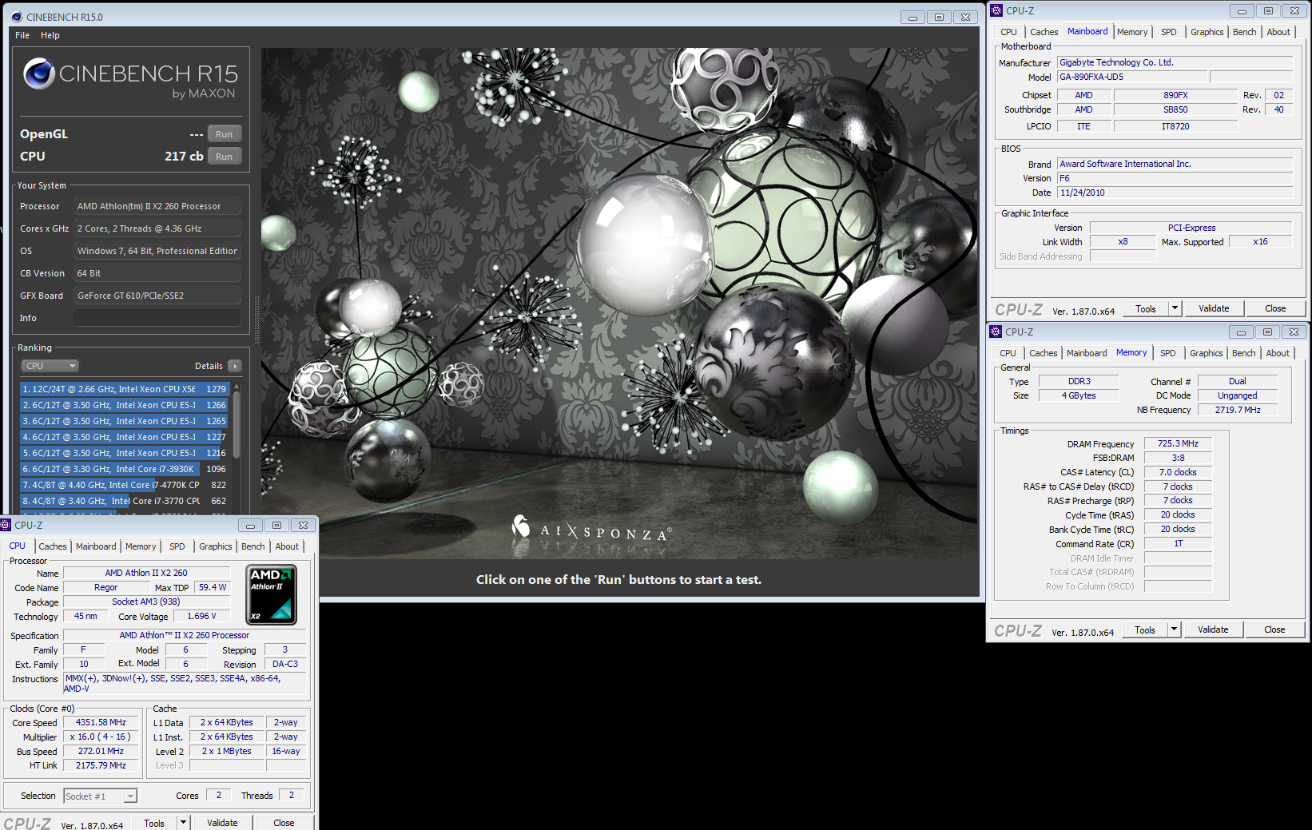The image size is (1312, 830).
Task: Open About tab in Memory CPU-Z window
Action: click(x=1277, y=353)
